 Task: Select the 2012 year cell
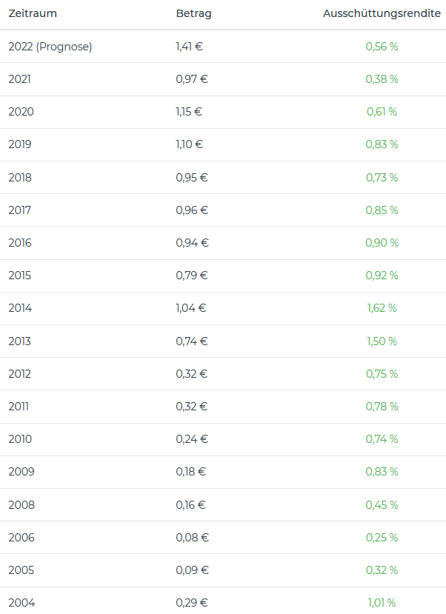click(x=20, y=373)
